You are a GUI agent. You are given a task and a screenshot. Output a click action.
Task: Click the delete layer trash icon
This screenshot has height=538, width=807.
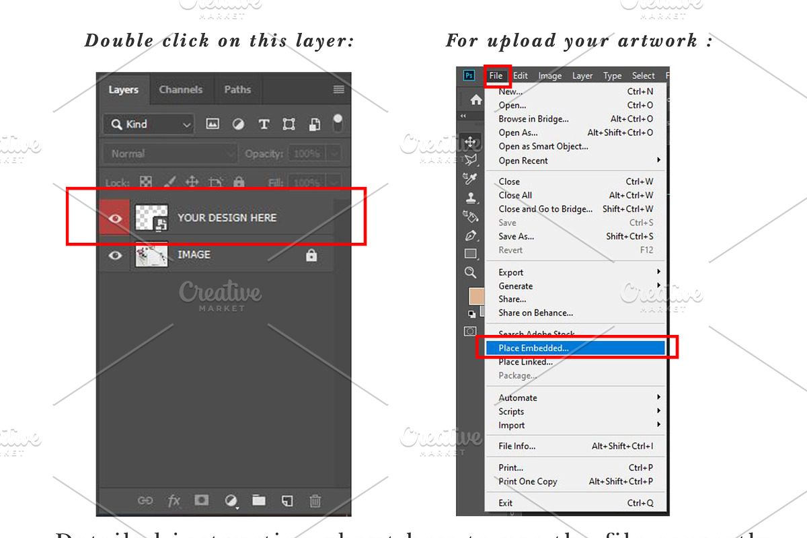pos(315,500)
